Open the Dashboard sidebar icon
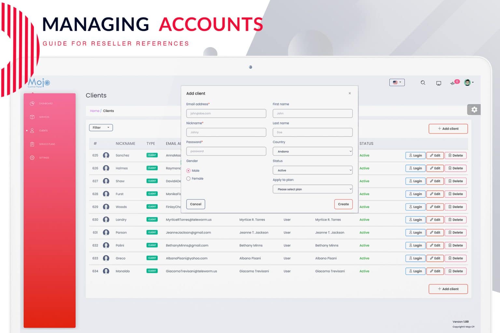 32,103
